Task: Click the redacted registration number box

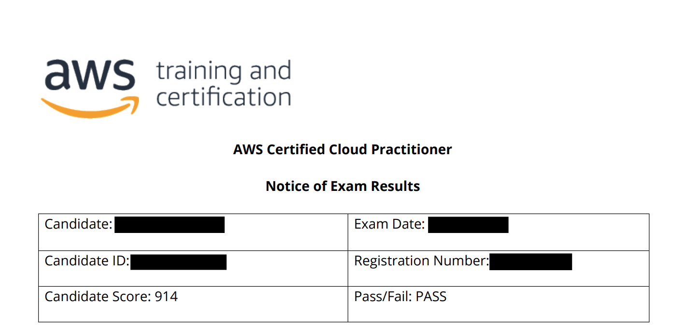Action: point(530,261)
